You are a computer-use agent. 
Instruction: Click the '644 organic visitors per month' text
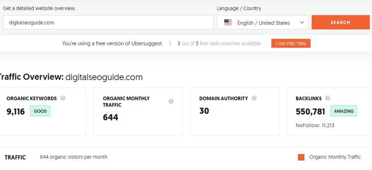tap(74, 157)
